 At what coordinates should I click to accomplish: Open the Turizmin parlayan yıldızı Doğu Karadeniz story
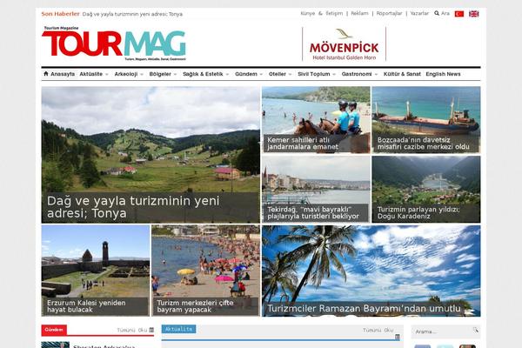tap(426, 189)
